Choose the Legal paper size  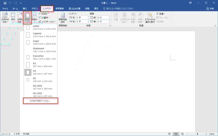41,43
